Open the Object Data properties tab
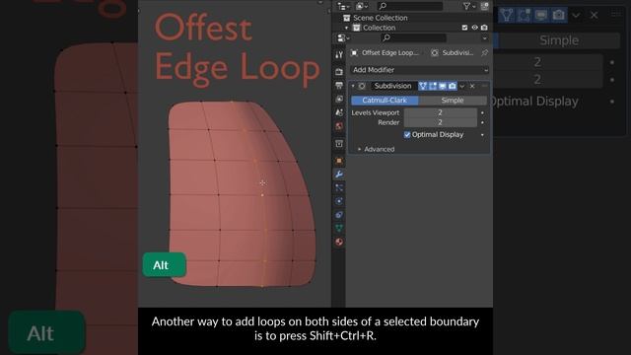The height and width of the screenshot is (355, 631). tap(339, 228)
